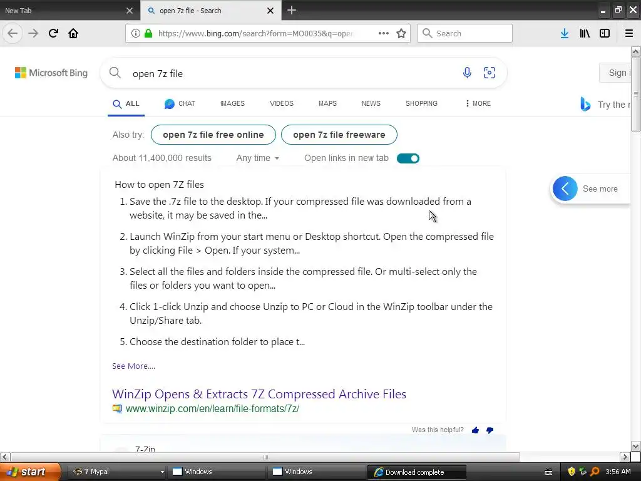This screenshot has width=641, height=481.
Task: Switch to the SHOPPING tab
Action: (x=421, y=103)
